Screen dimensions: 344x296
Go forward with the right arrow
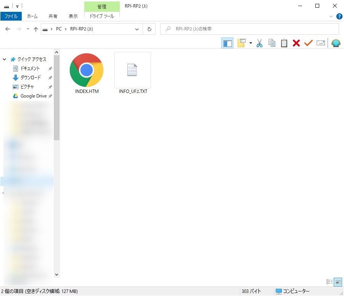(19, 29)
